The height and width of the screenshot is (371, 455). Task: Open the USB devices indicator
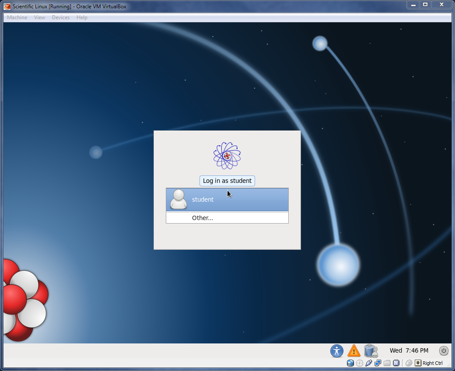(x=368, y=363)
